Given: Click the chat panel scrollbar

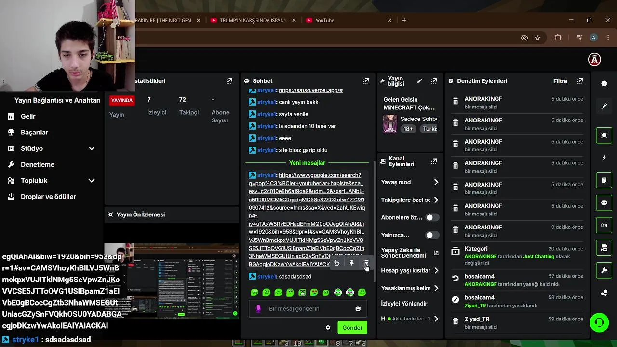Looking at the screenshot, I should tap(375, 222).
